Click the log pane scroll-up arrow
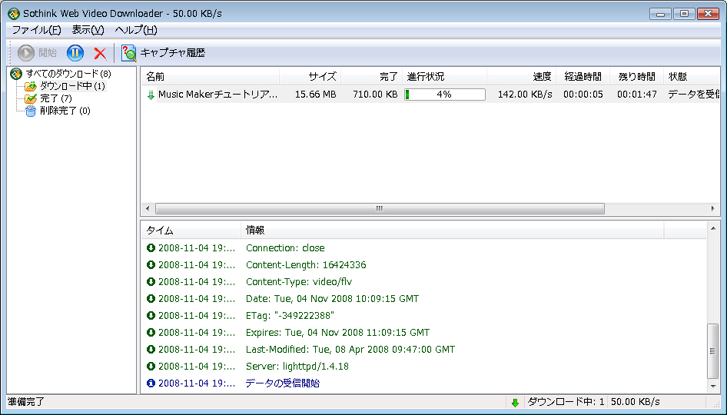The width and height of the screenshot is (727, 415). pyautogui.click(x=713, y=228)
